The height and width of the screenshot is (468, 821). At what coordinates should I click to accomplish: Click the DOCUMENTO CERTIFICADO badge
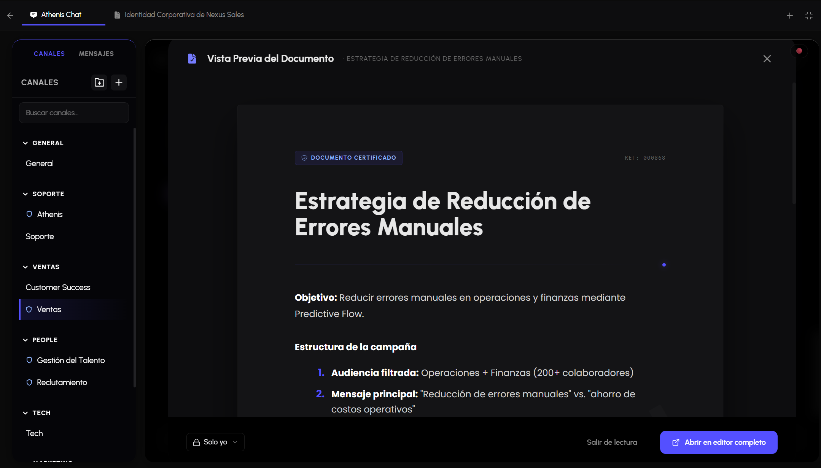348,158
